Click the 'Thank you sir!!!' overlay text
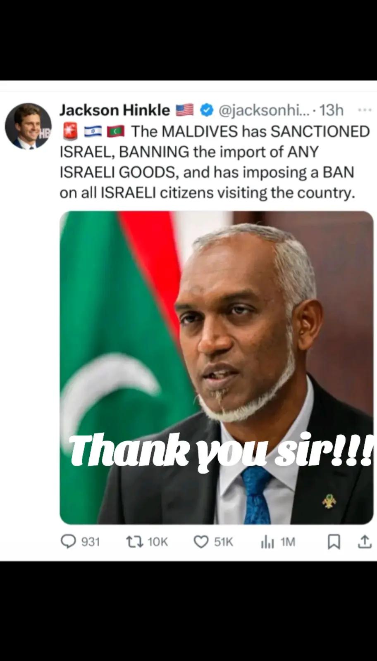The width and height of the screenshot is (377, 661). click(221, 451)
